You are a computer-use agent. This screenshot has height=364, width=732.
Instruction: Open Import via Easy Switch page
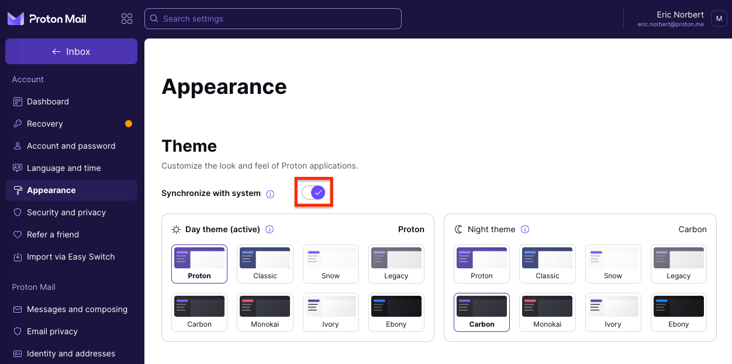(x=71, y=257)
